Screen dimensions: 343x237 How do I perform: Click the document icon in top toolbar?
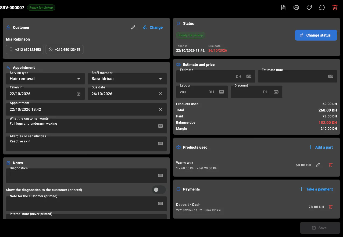click(x=283, y=8)
